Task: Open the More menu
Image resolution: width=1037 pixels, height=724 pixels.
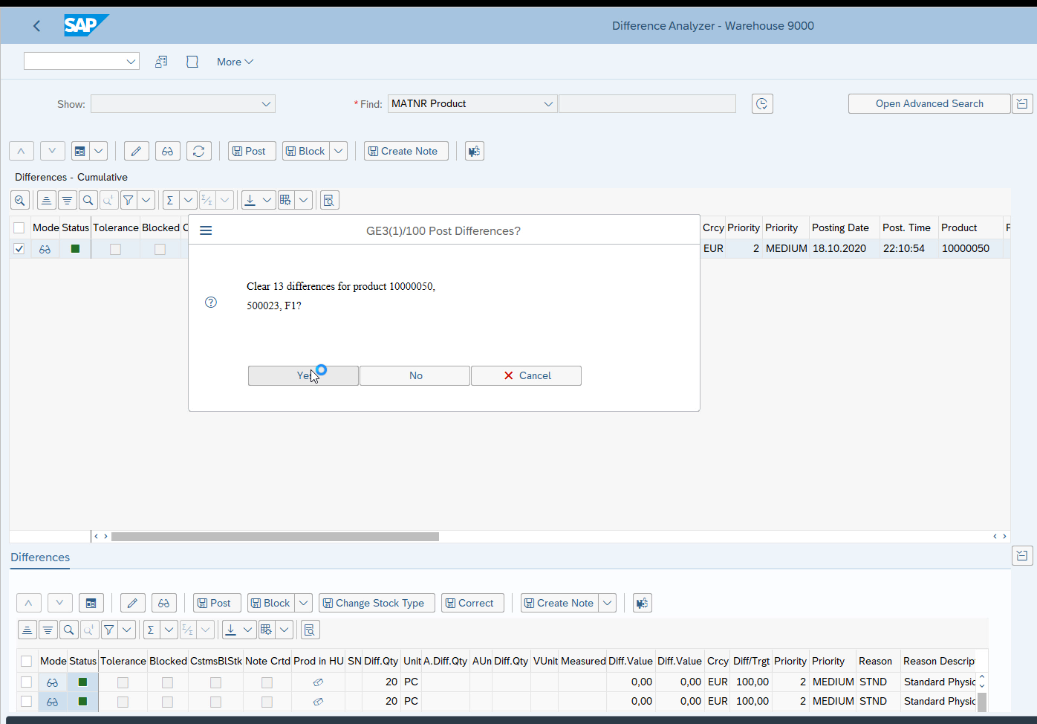Action: point(235,62)
